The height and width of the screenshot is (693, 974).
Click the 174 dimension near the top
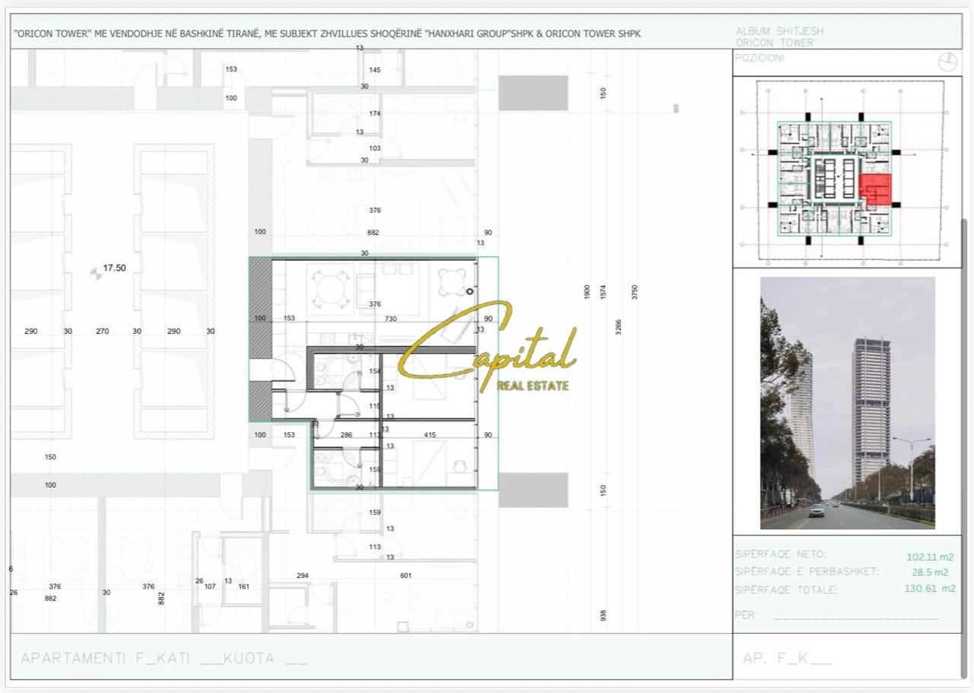pos(374,113)
